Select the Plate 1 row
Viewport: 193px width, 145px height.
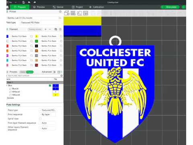[x=35, y=83]
